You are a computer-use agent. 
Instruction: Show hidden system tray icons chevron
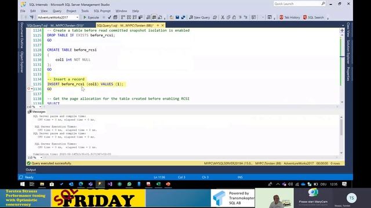click(x=278, y=184)
